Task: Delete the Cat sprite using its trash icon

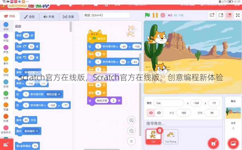Action: [x=160, y=131]
